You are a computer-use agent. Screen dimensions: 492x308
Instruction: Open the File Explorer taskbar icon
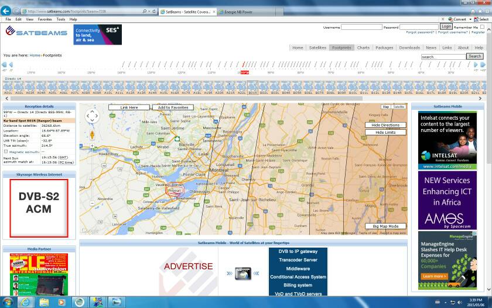(x=44, y=302)
